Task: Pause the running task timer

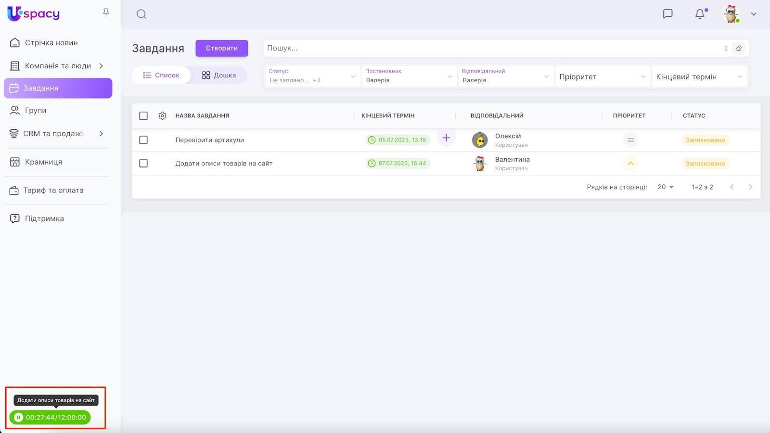Action: (x=18, y=417)
